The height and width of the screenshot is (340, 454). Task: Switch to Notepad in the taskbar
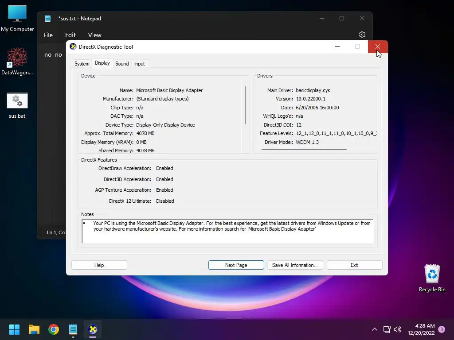click(x=73, y=329)
